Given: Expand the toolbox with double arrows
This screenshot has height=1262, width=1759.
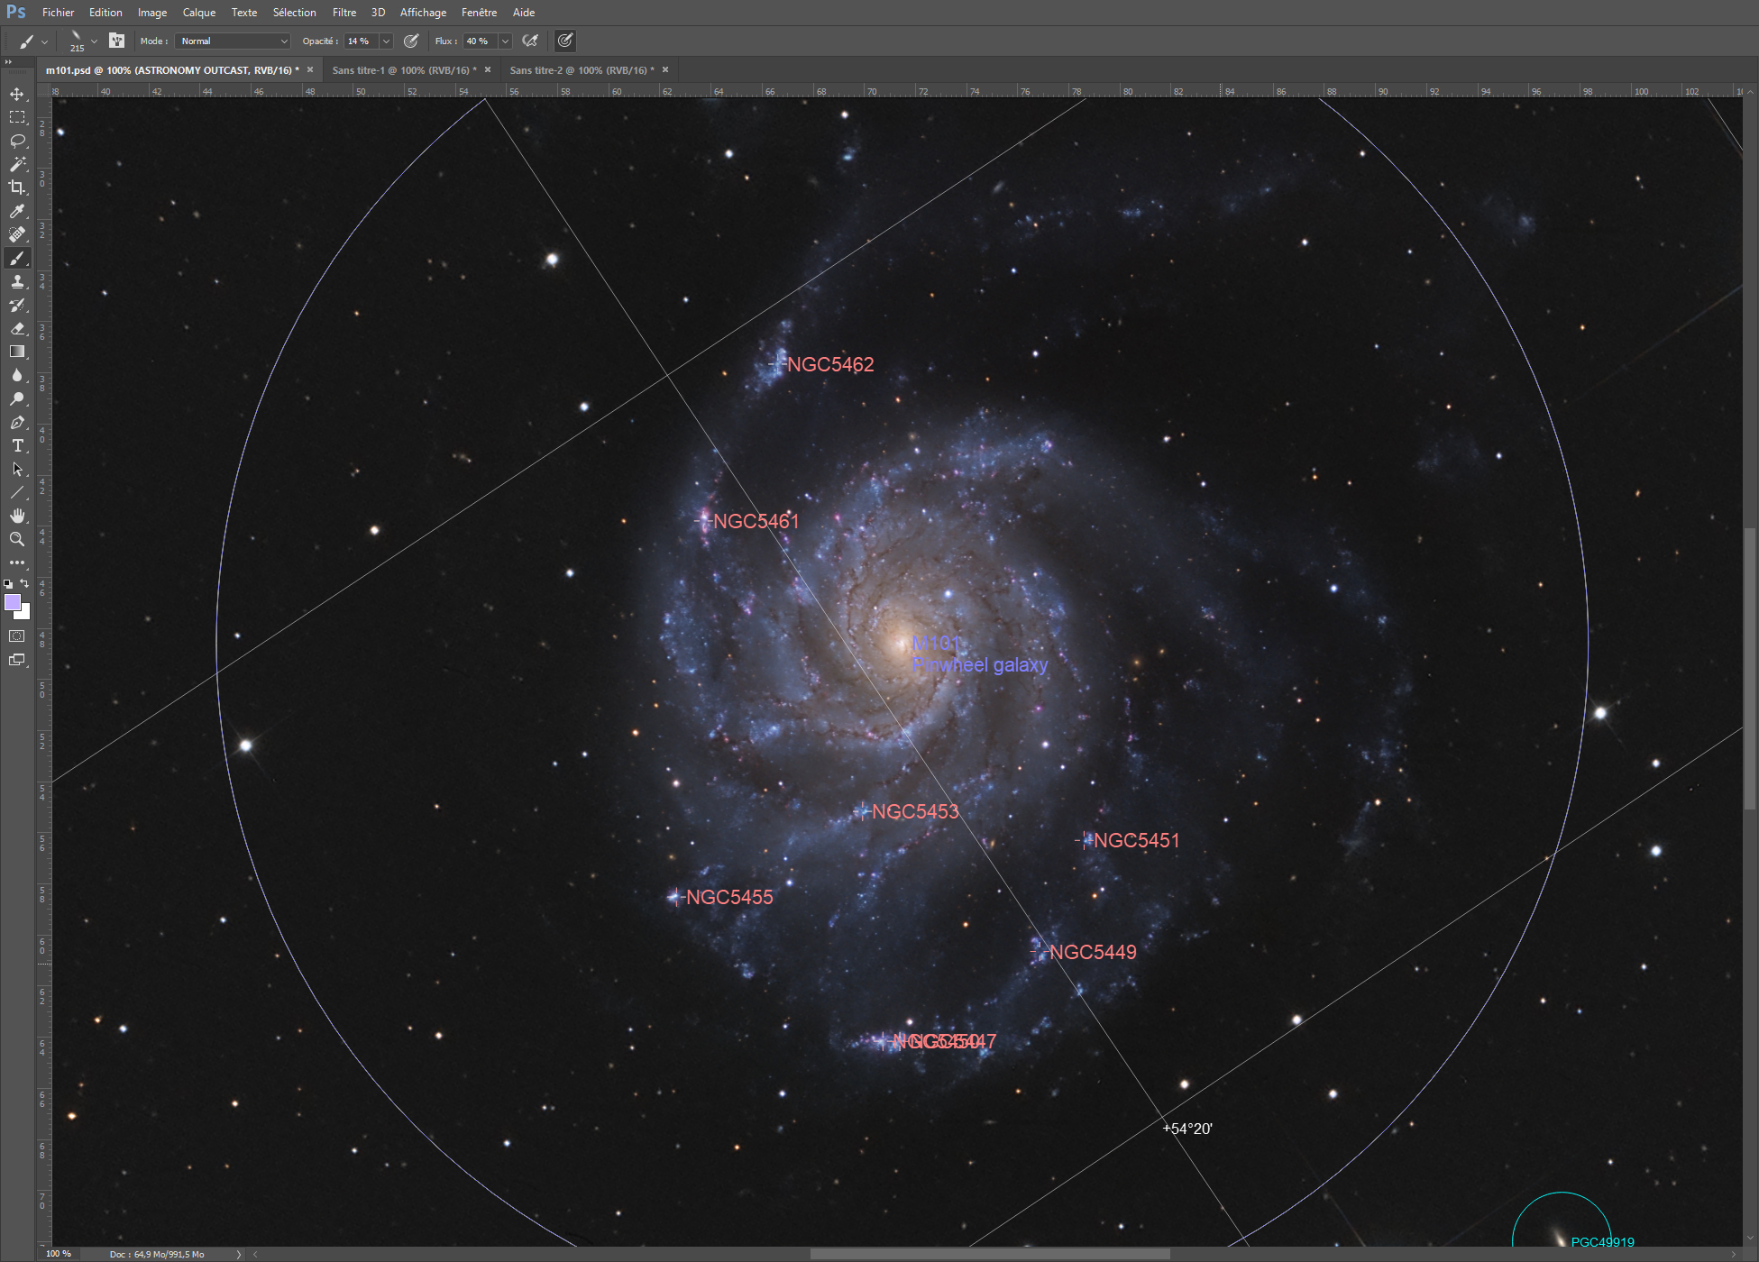Looking at the screenshot, I should pos(8,61).
